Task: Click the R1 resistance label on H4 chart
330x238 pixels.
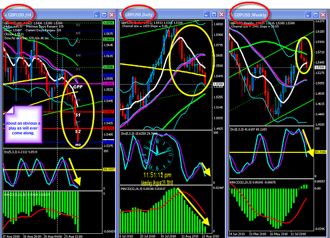Action: tap(78, 69)
